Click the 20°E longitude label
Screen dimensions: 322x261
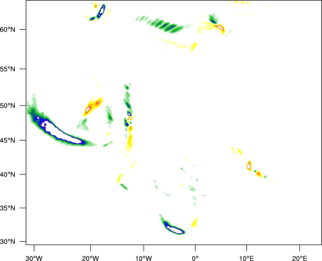(x=299, y=258)
